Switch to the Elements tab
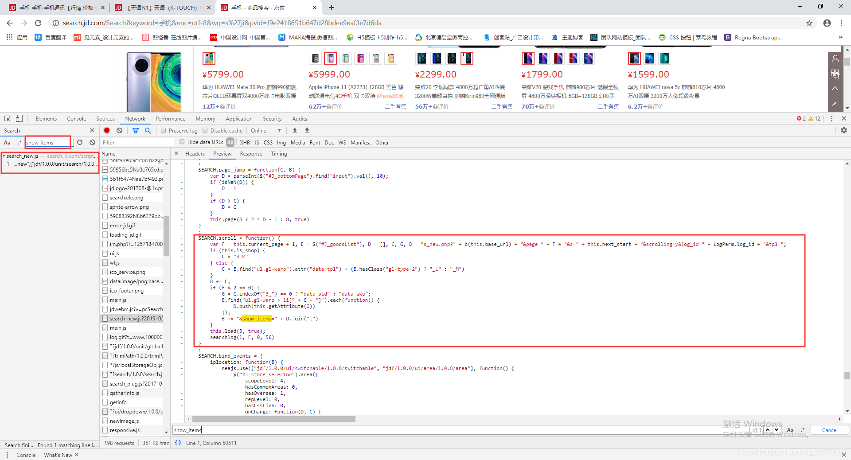This screenshot has width=851, height=460. 46,119
